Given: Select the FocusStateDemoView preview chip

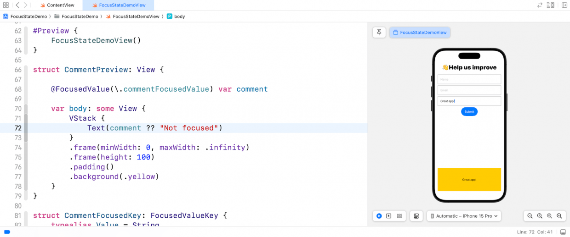Looking at the screenshot, I should [420, 33].
